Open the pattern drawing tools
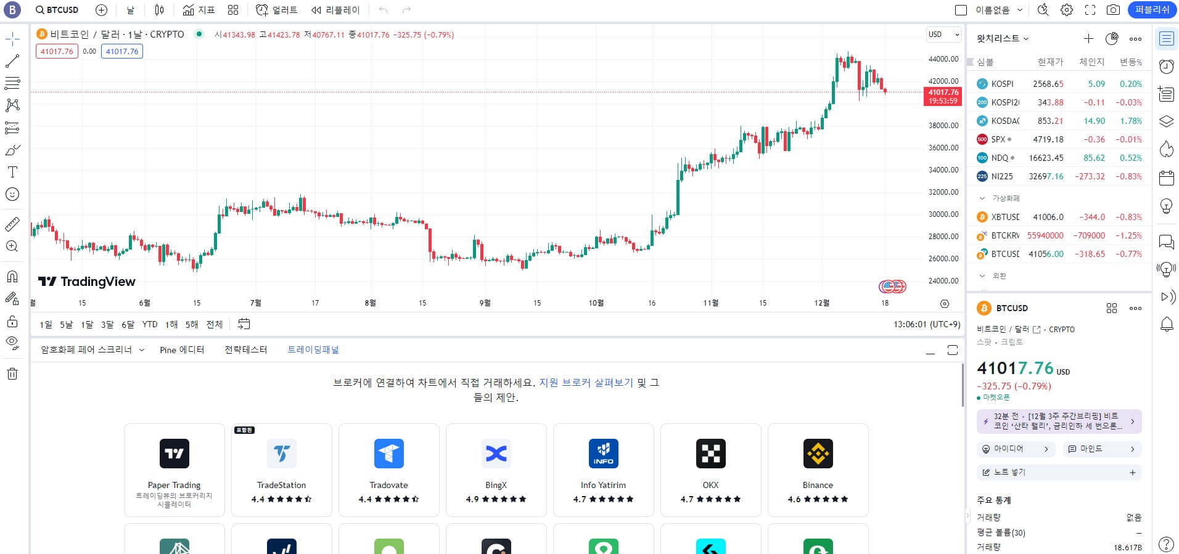 [x=12, y=105]
